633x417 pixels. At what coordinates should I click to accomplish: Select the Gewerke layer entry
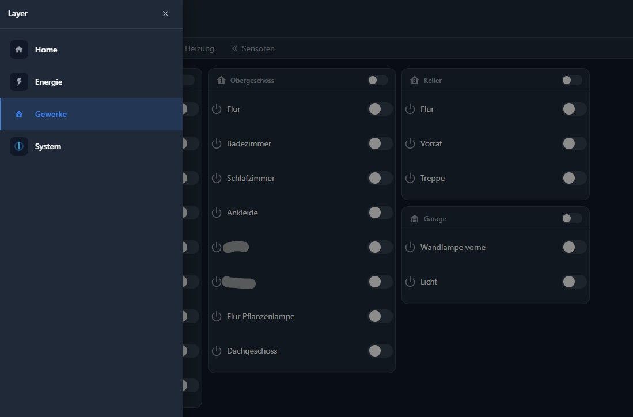91,114
